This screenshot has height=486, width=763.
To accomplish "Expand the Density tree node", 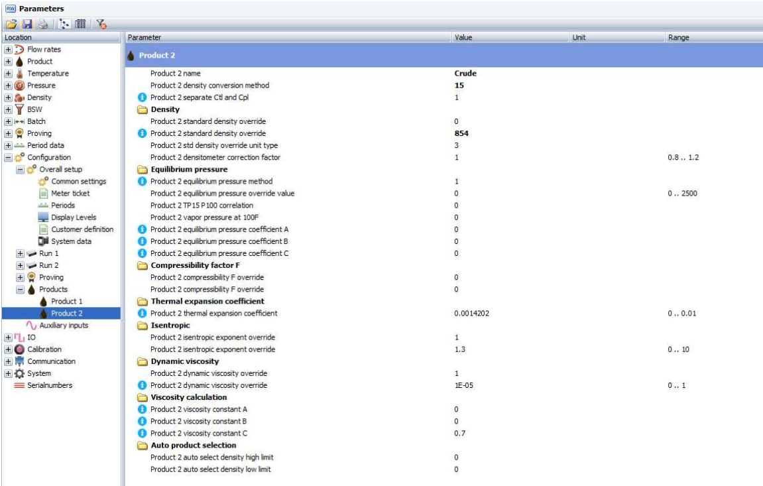I will 8,97.
